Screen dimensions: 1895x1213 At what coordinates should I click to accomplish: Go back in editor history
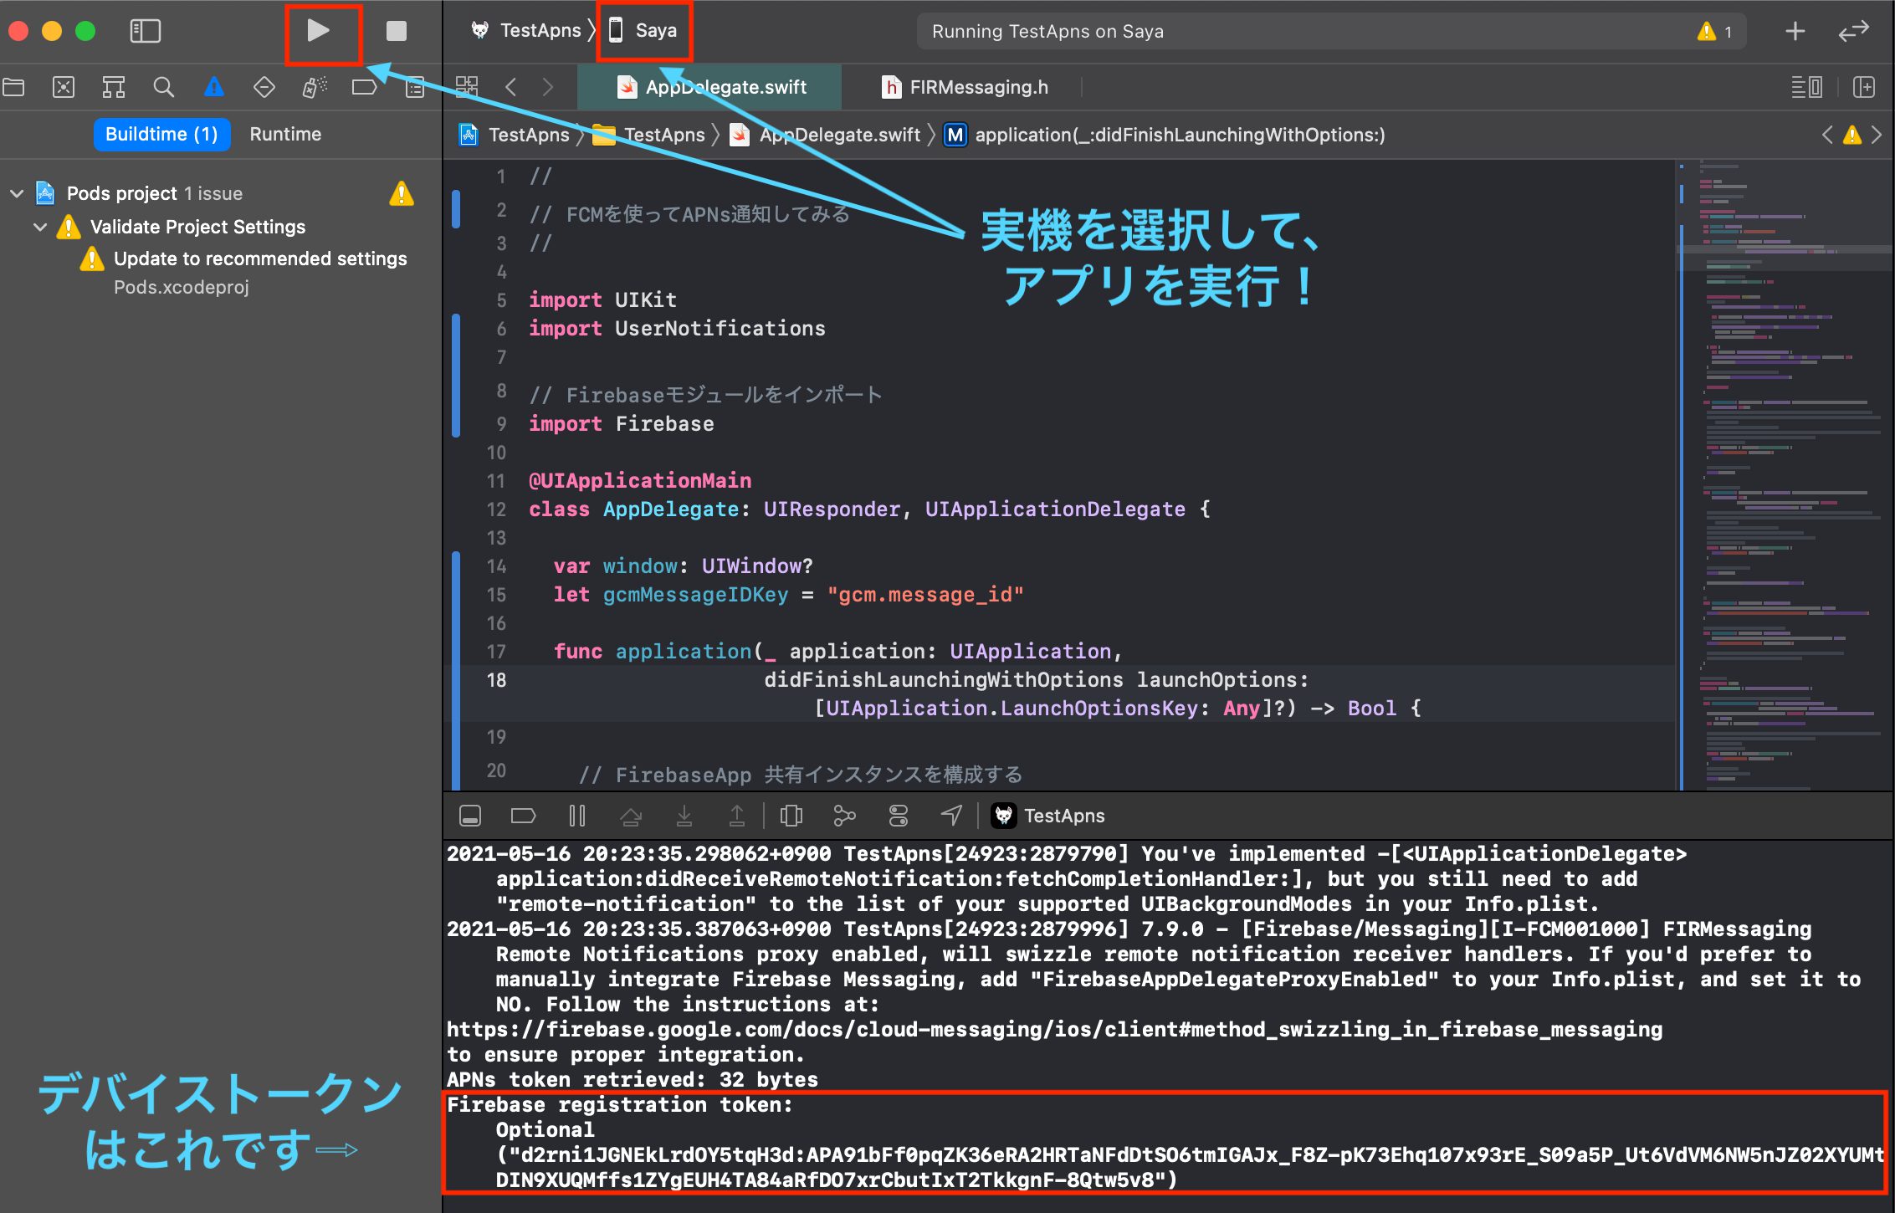[511, 87]
